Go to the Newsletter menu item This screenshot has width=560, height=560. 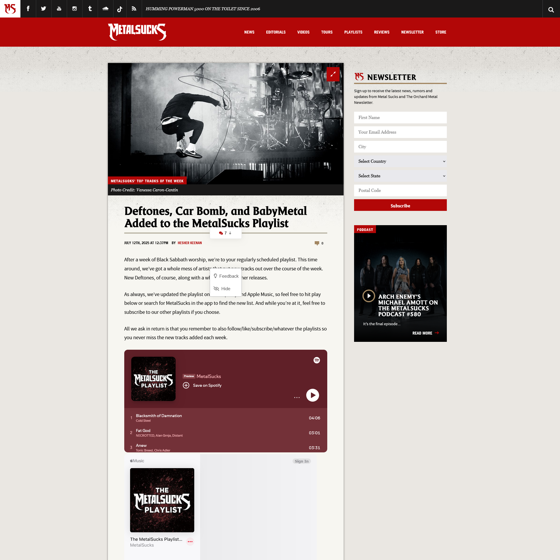(x=412, y=32)
